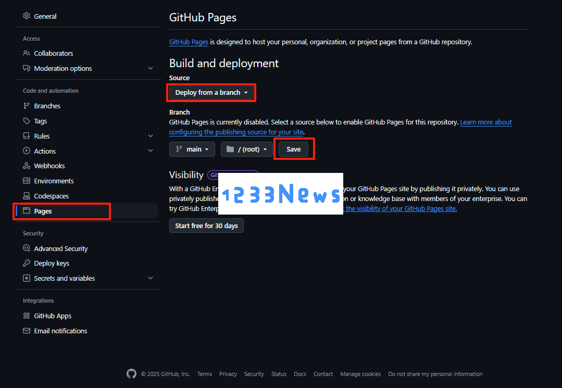This screenshot has height=388, width=562.
Task: Click the Branches git-branch icon
Action: [x=27, y=106]
